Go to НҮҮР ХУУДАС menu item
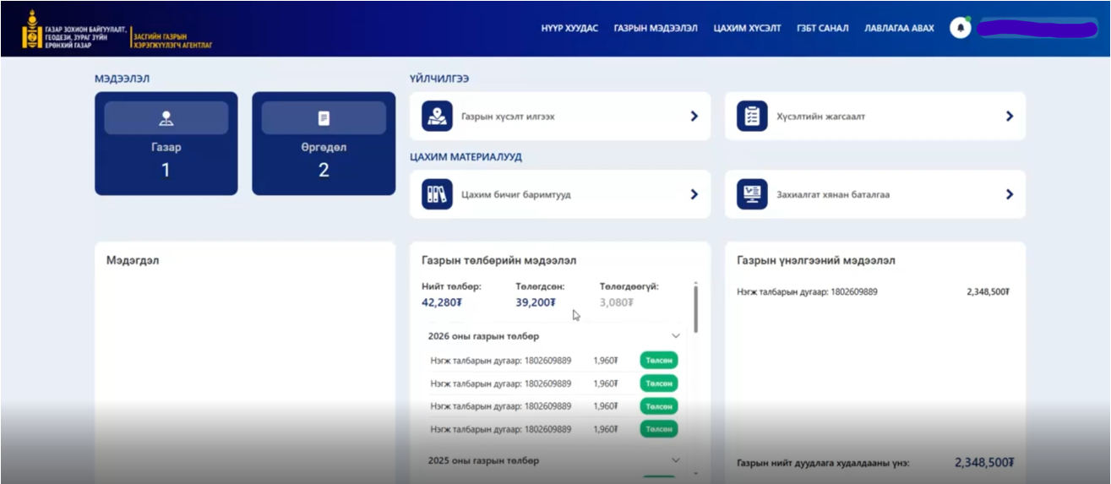This screenshot has height=484, width=1111. tap(569, 29)
